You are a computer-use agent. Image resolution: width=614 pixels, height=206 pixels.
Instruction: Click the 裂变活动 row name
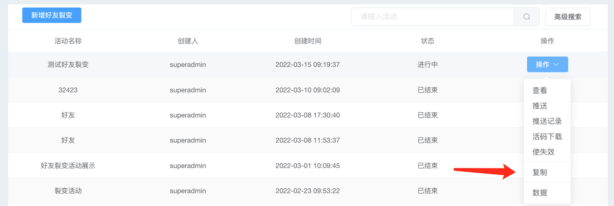pyautogui.click(x=68, y=191)
